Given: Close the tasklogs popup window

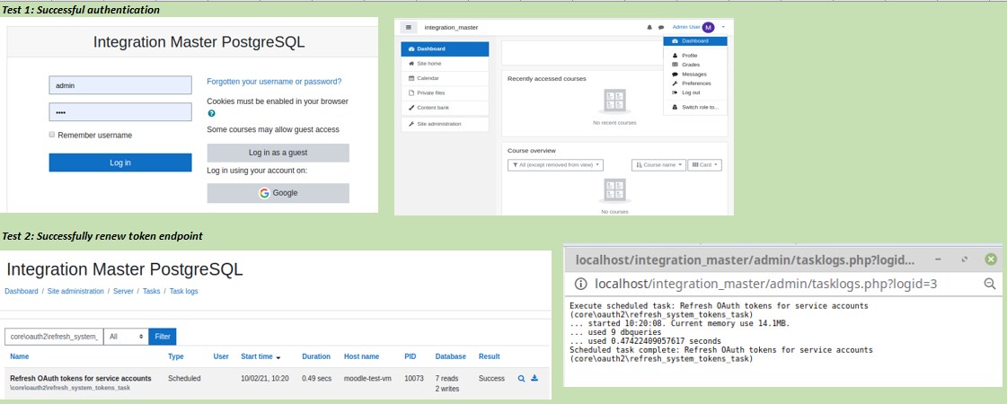Looking at the screenshot, I should click(990, 259).
